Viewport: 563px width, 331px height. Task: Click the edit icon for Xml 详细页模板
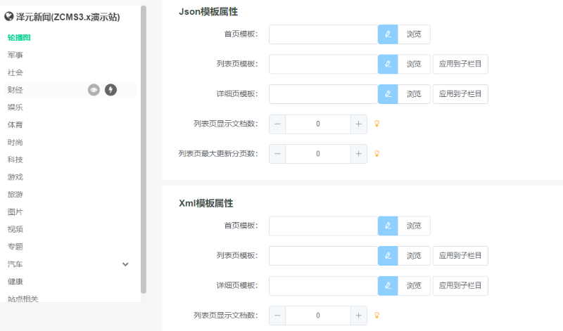(388, 285)
